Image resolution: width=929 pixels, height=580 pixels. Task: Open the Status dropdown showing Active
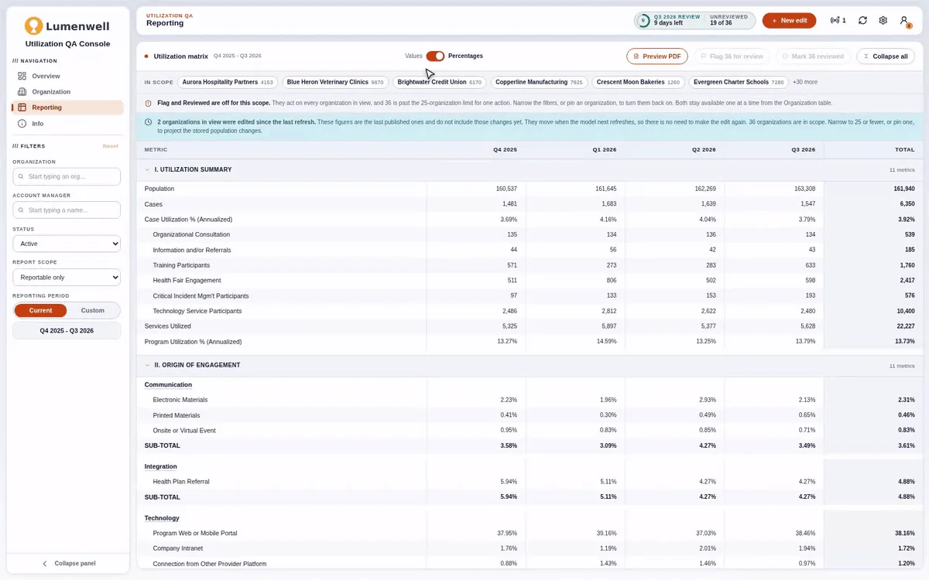point(67,244)
